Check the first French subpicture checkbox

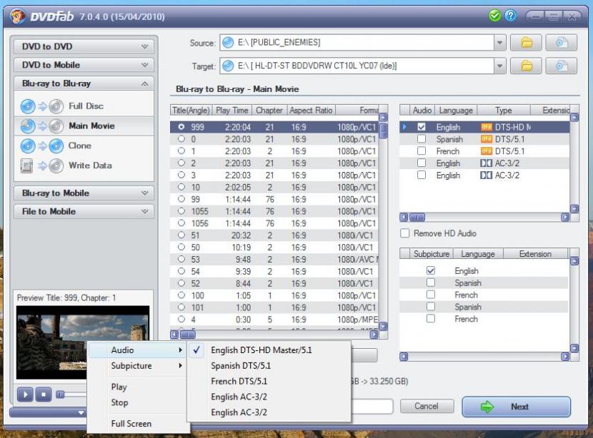(430, 295)
